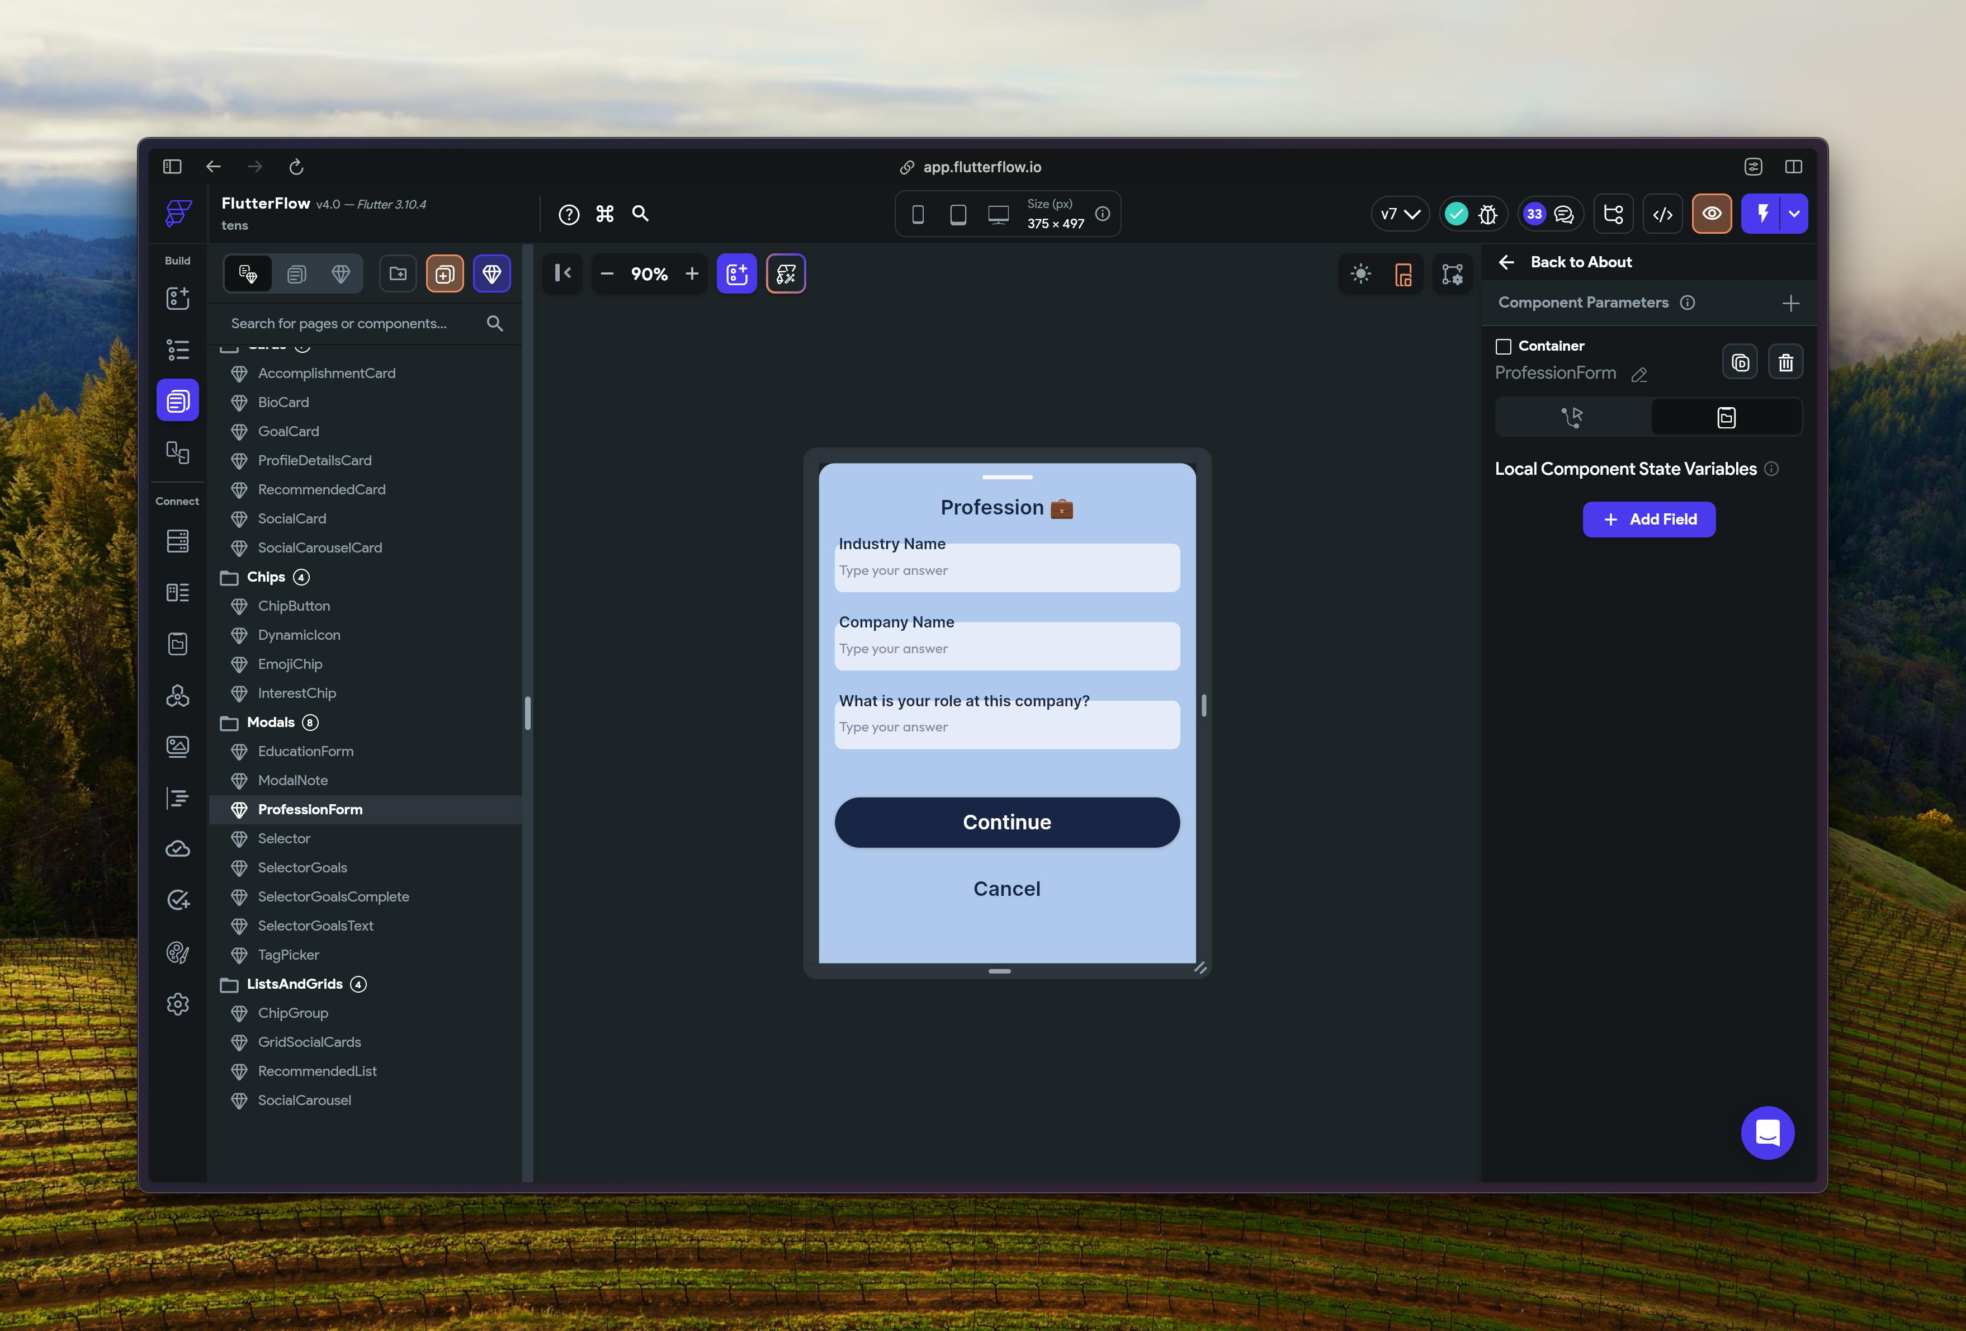Open the branching icon in top bar
This screenshot has height=1331, width=1966.
pos(1613,214)
